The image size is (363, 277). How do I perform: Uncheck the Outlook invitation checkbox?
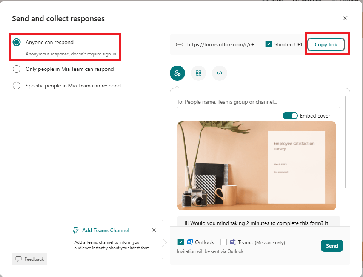180,242
